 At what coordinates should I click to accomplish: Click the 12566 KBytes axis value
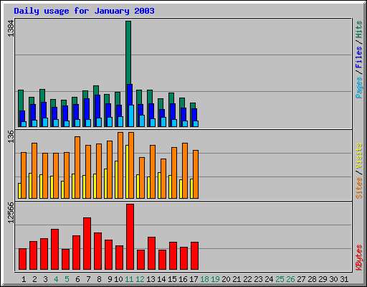click(11, 213)
